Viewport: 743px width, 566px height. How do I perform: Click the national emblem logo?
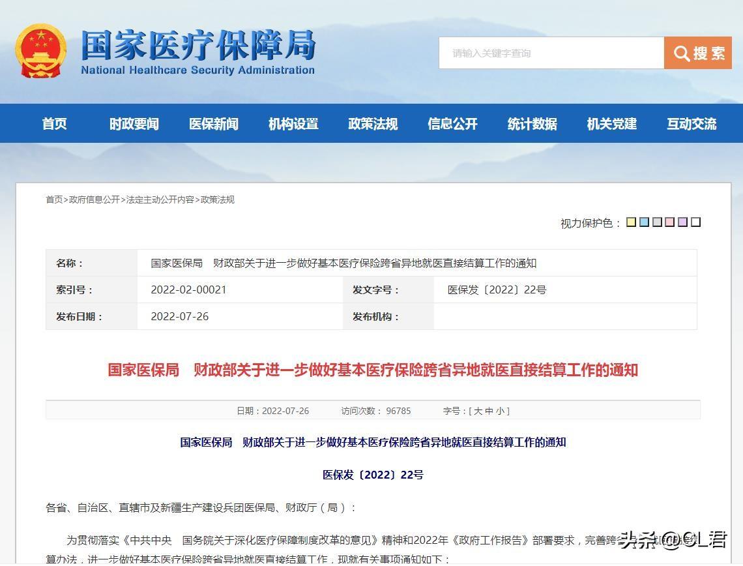(x=41, y=51)
